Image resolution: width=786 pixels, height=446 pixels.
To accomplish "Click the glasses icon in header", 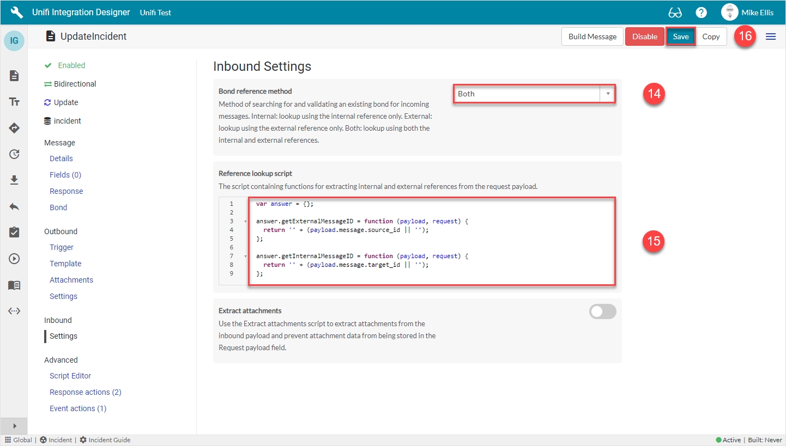I will (x=675, y=13).
